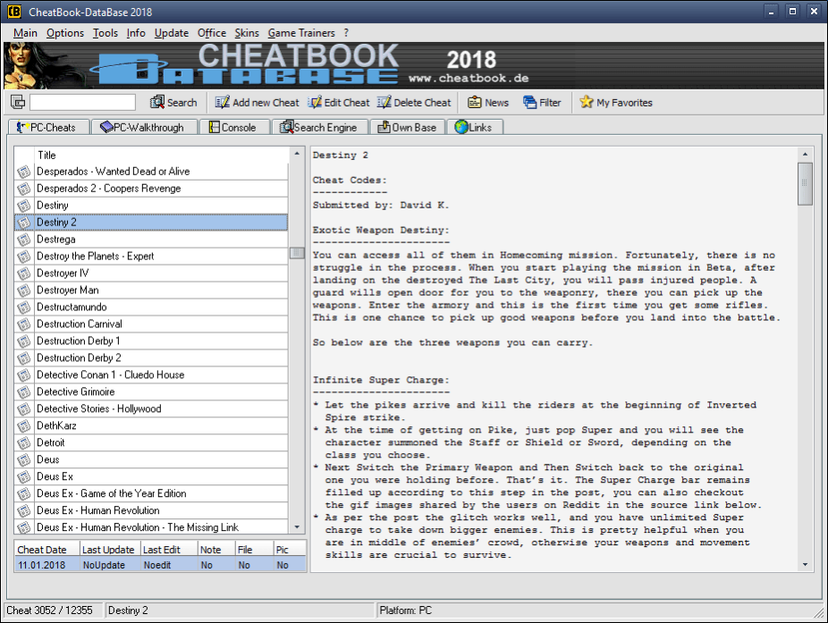This screenshot has width=828, height=623.
Task: Click the 11.01.2018 cheat date cell
Action: coord(47,565)
